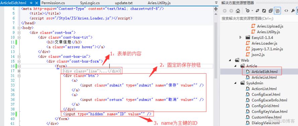
Task: Close the ArticleEidt.html tab
Action: pos(37,3)
